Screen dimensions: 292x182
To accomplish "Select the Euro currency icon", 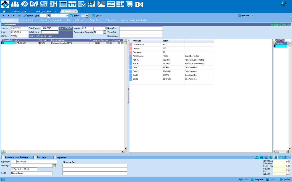I will point(271,157).
